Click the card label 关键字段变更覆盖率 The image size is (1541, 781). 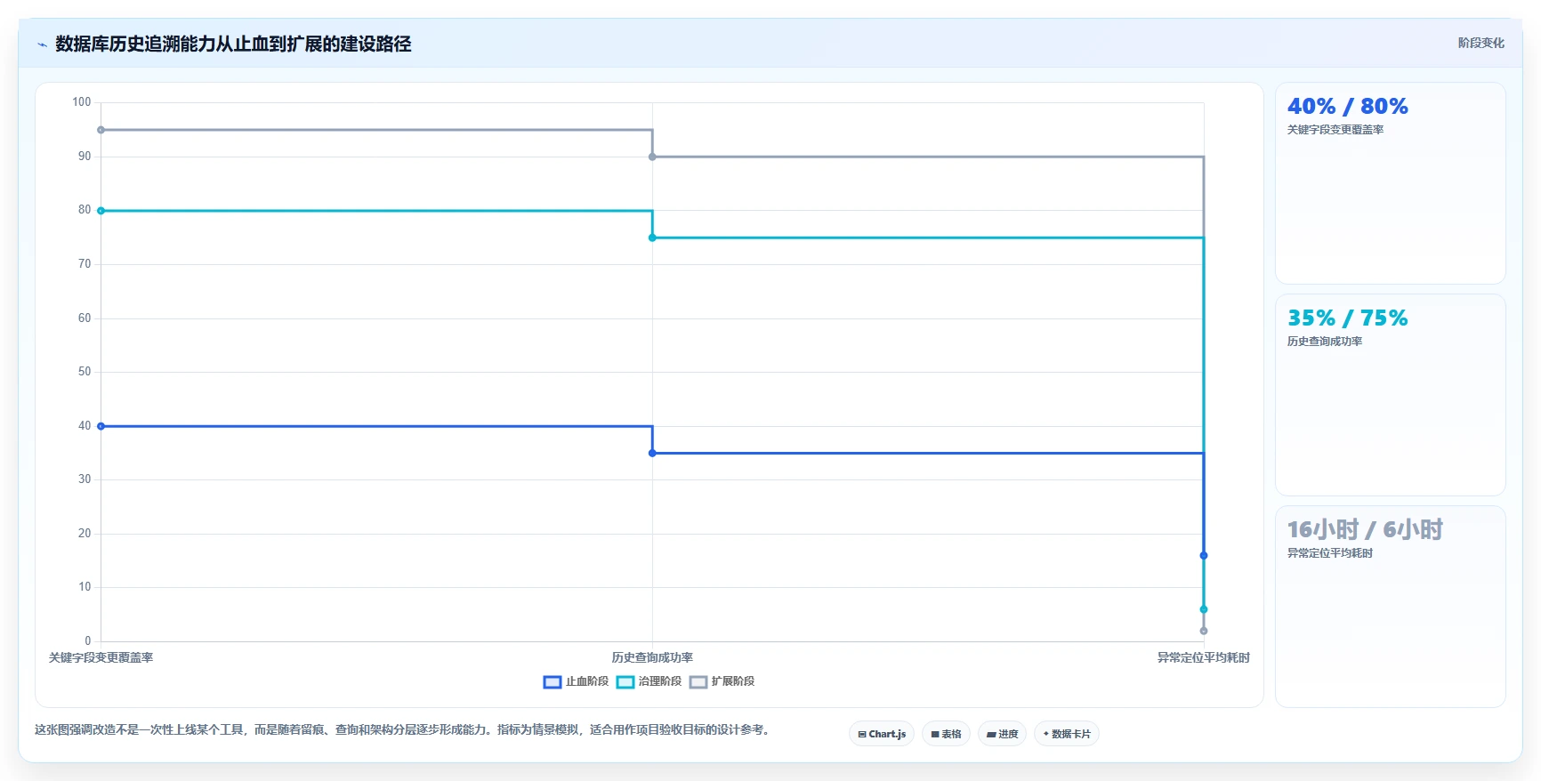point(1335,130)
